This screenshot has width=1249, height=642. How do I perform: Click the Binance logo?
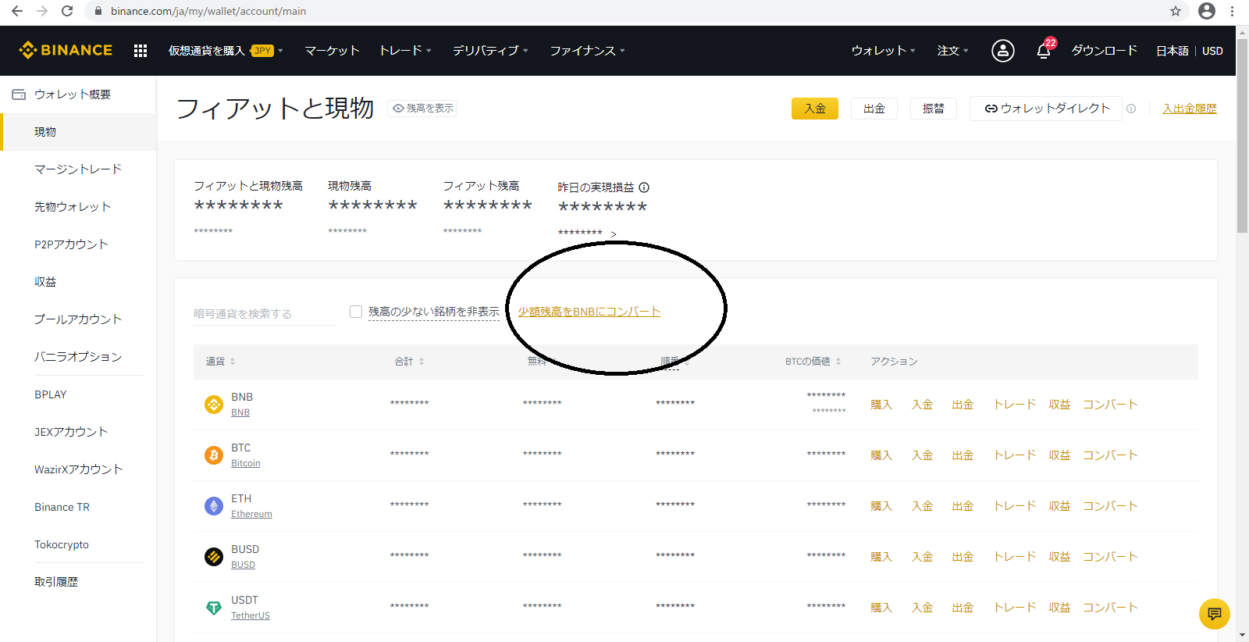pyautogui.click(x=66, y=51)
